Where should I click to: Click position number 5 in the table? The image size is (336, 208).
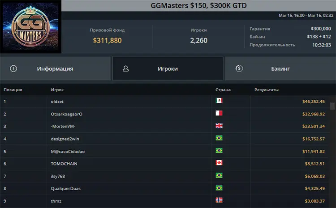click(5, 151)
